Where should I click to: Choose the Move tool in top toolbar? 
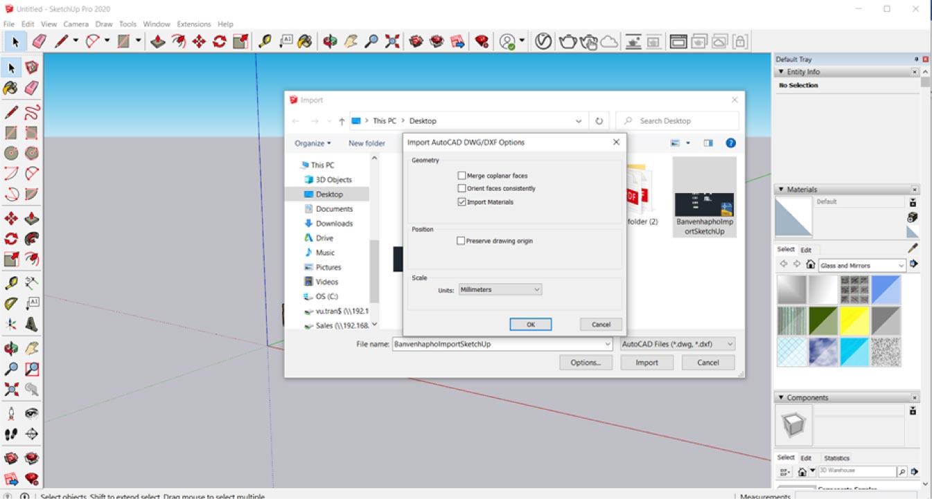pyautogui.click(x=199, y=42)
